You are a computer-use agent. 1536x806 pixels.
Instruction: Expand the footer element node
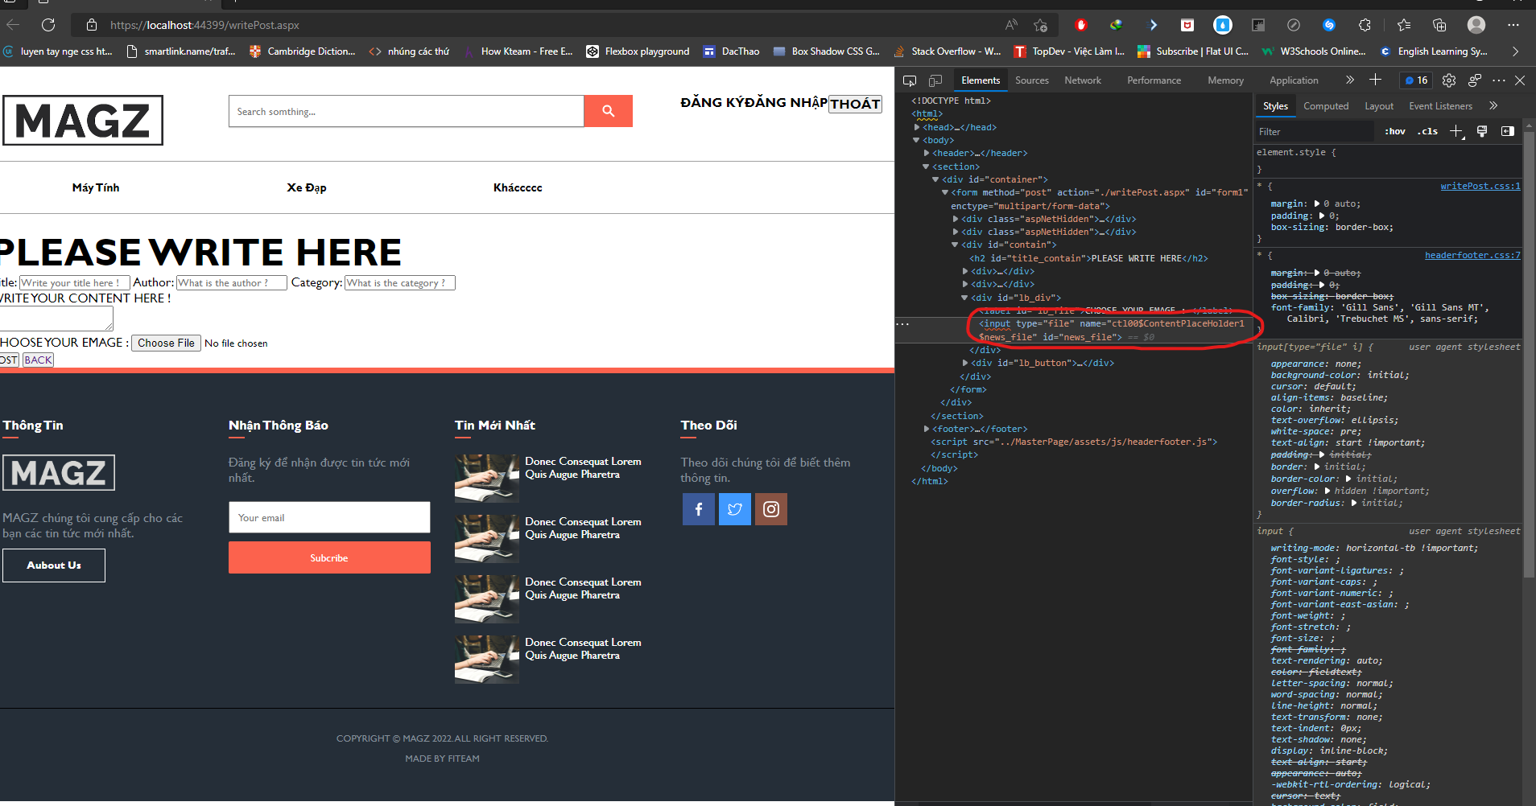click(927, 429)
